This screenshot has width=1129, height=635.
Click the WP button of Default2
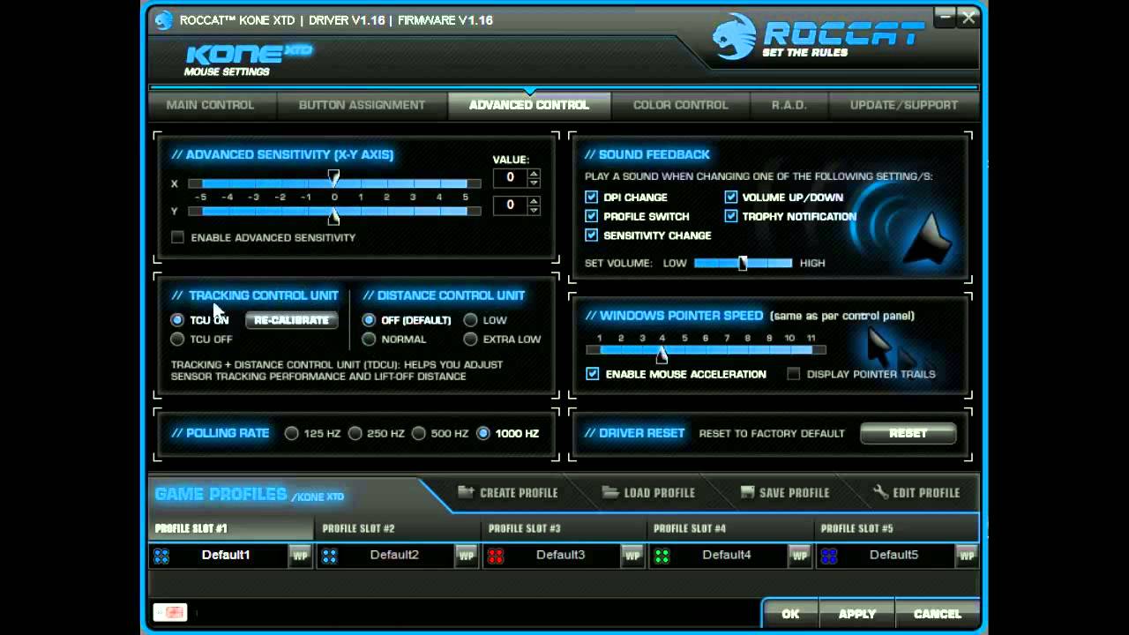click(x=467, y=556)
